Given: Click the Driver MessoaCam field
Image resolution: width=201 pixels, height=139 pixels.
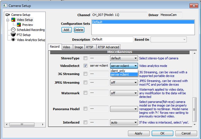Looking at the screenshot, I should coord(171,15).
